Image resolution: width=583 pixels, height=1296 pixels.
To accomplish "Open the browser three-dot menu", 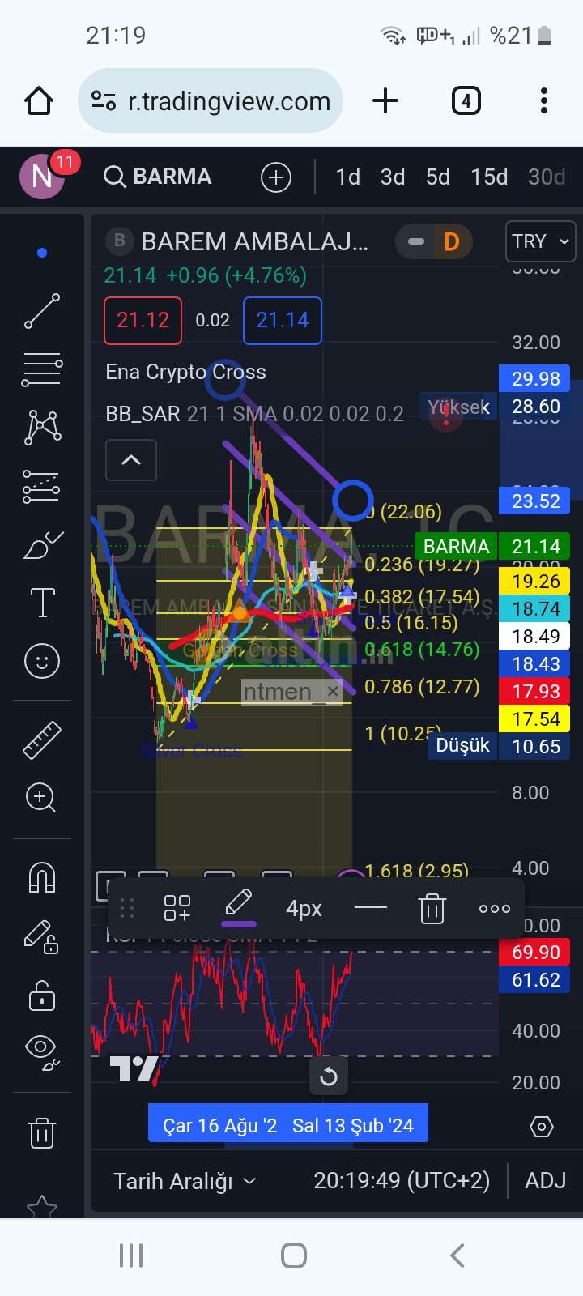I will 544,101.
